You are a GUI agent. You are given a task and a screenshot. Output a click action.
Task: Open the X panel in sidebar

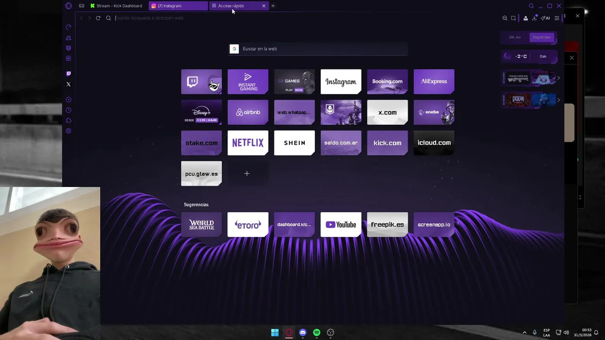[x=69, y=84]
